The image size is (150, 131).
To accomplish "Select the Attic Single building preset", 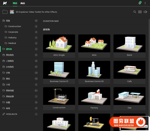I will 59,46.
